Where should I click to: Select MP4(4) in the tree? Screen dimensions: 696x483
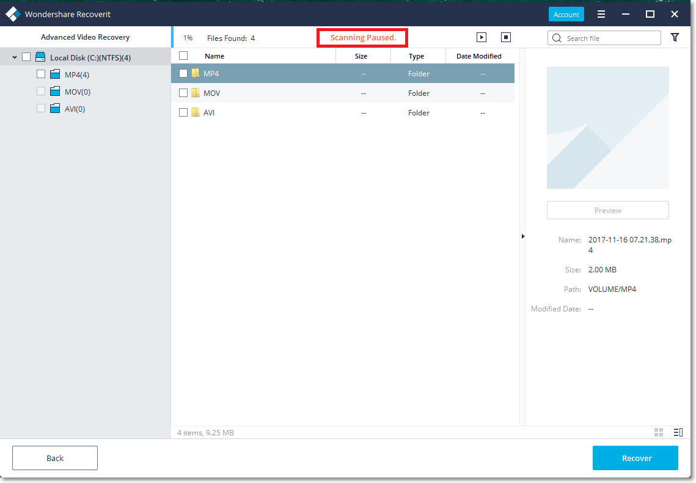tap(77, 74)
